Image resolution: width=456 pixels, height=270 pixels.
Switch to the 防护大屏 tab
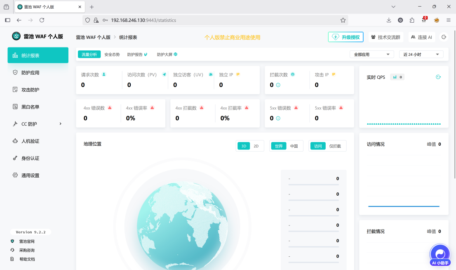coord(167,54)
